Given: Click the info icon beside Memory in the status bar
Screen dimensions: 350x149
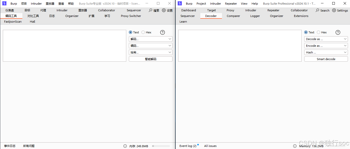Looking at the screenshot, I should 295,146.
